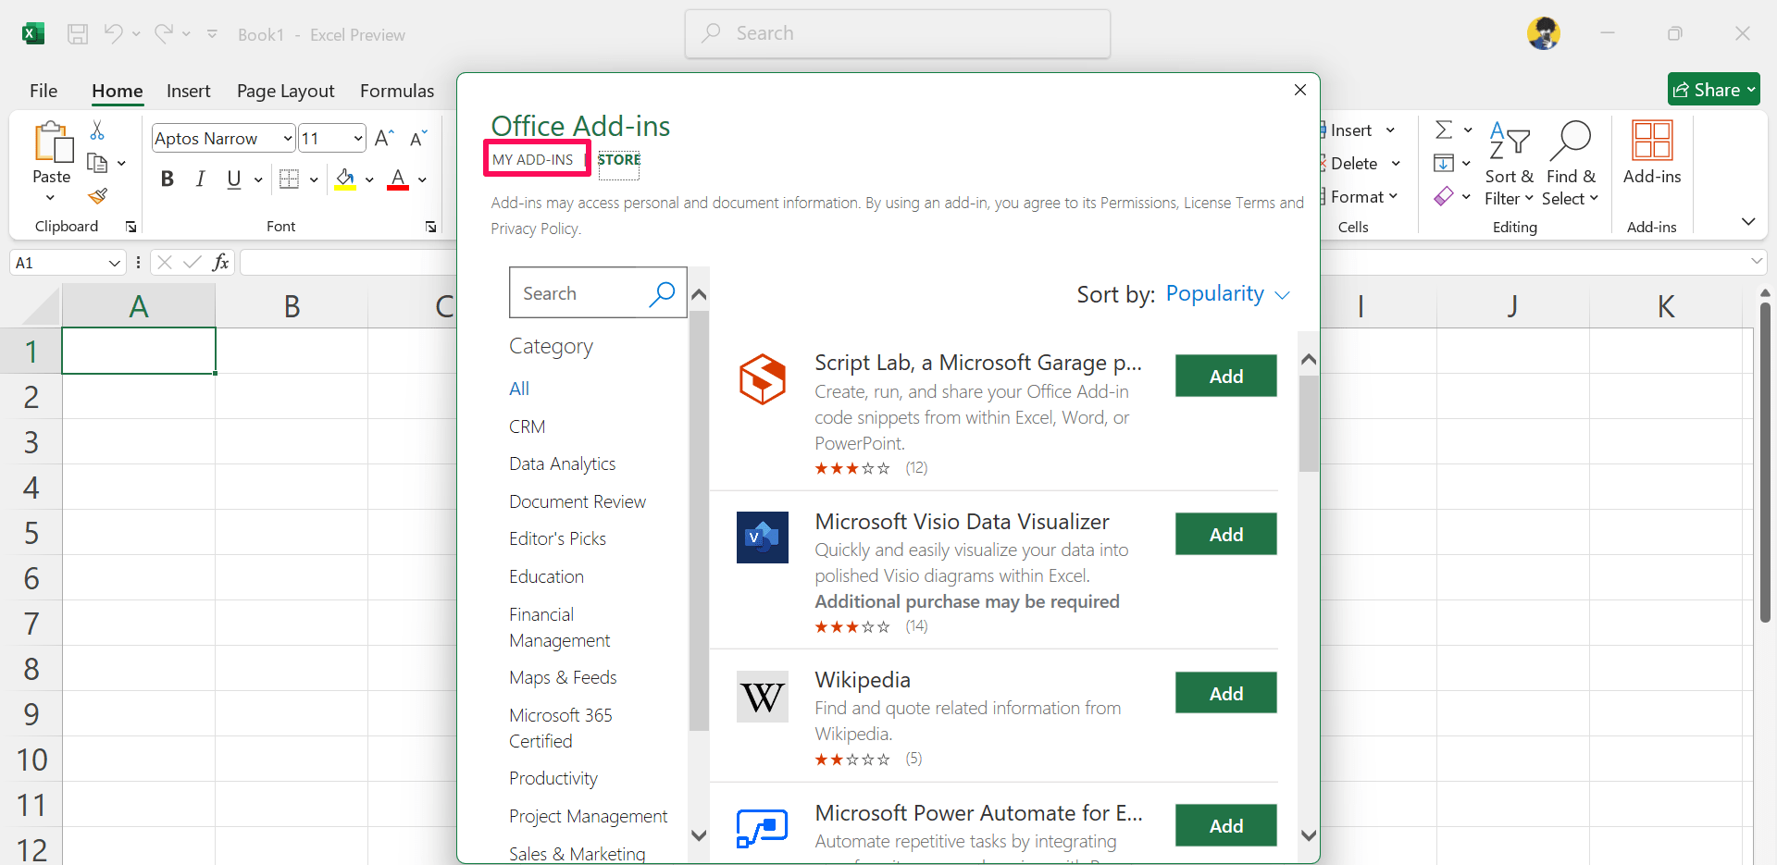Click the top Search box in title bar
Screen dimensions: 1777x865
[897, 33]
